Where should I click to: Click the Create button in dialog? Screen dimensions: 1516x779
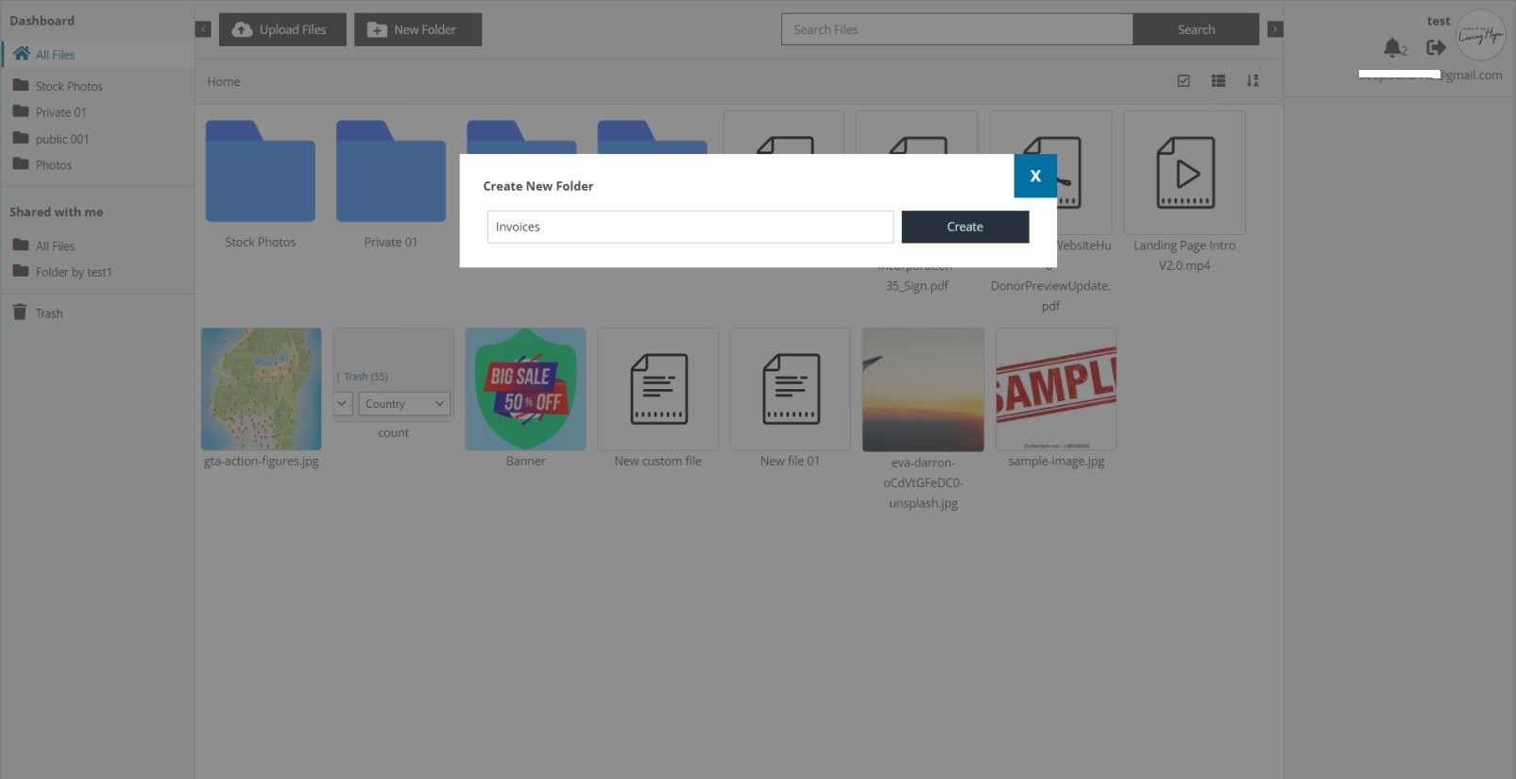[964, 227]
